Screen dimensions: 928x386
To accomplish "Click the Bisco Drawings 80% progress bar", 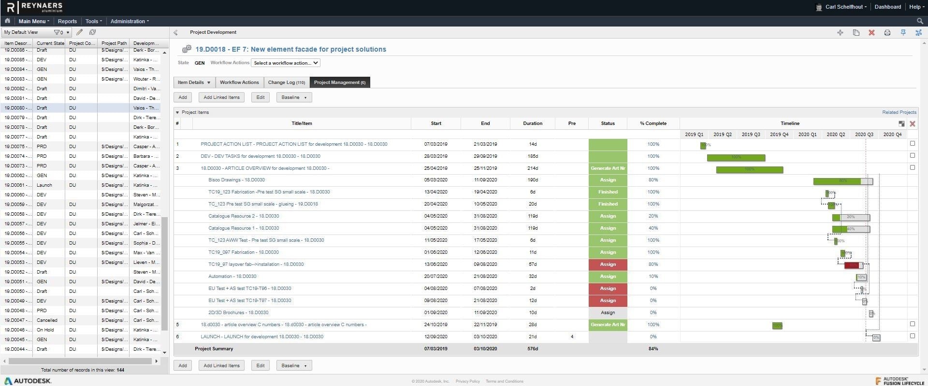I will point(842,181).
